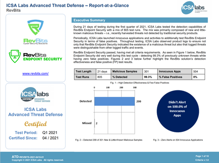Click the Page 1 of 10 indicator
Screen dimensions: 219x163
click(x=202, y=156)
